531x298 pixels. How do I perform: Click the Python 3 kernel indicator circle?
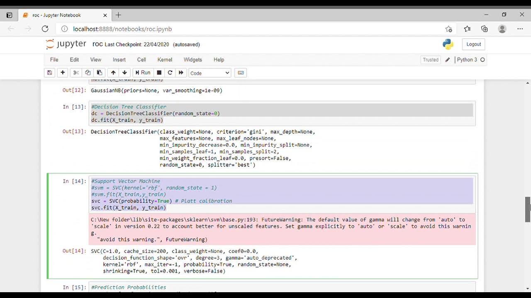482,60
